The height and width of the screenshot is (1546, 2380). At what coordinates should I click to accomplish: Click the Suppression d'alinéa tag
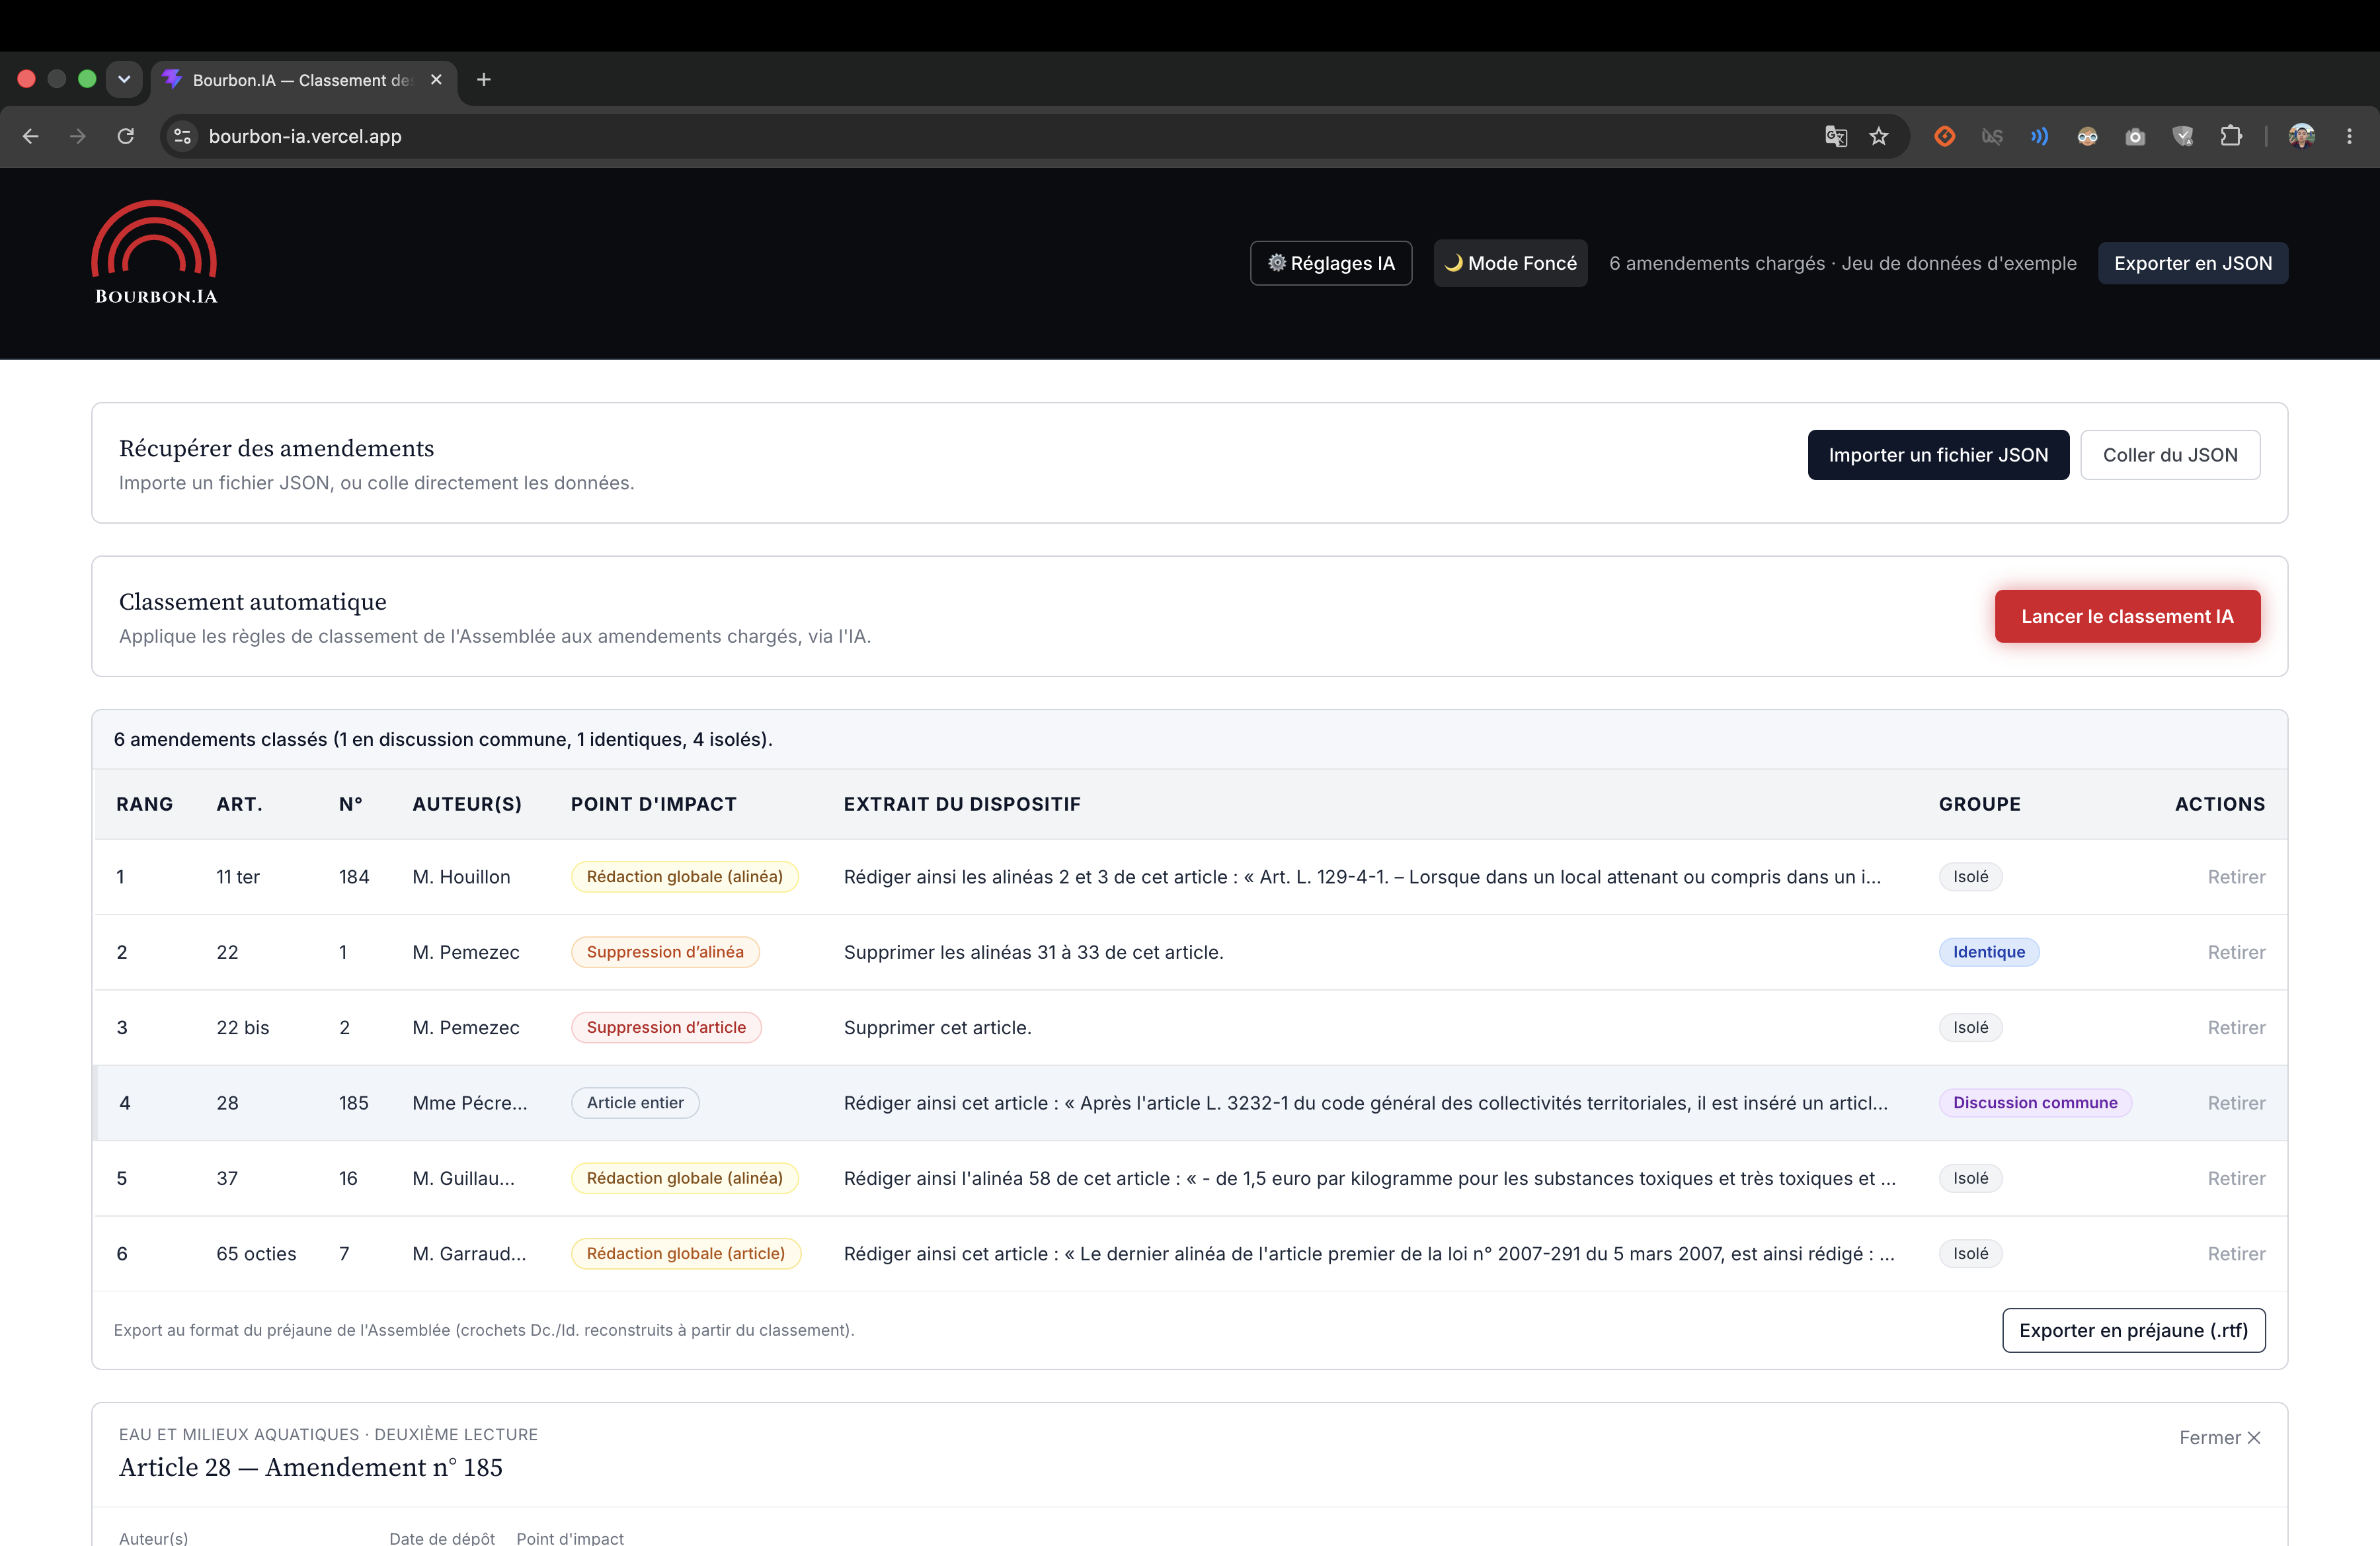point(665,952)
